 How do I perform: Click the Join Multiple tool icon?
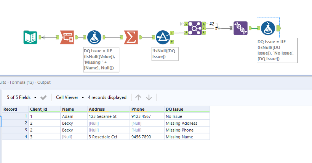click(x=195, y=28)
